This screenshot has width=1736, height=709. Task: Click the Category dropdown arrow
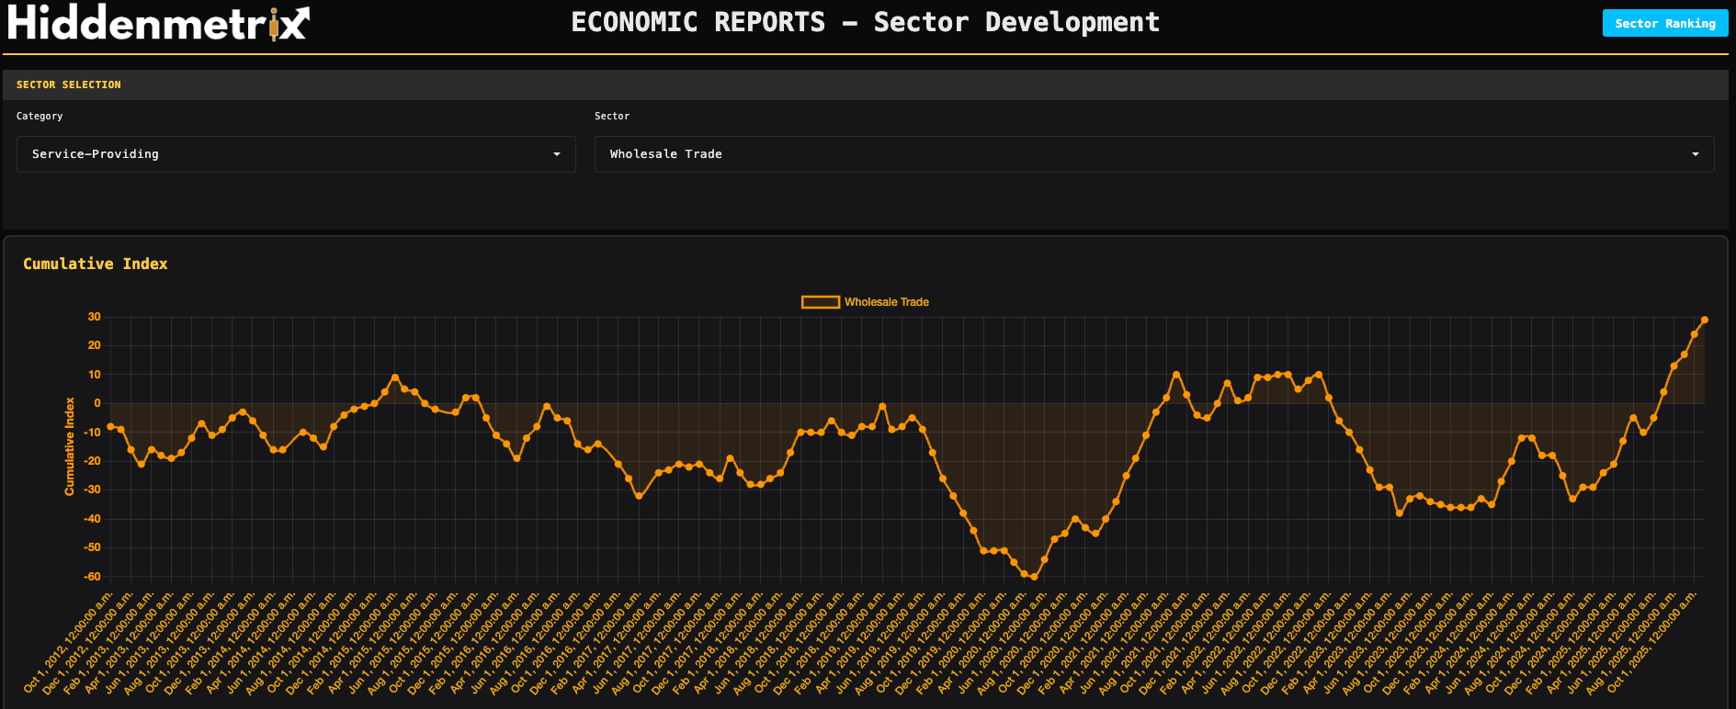pos(557,154)
